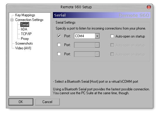
Task: Click the Cancel button
Action: point(47,102)
